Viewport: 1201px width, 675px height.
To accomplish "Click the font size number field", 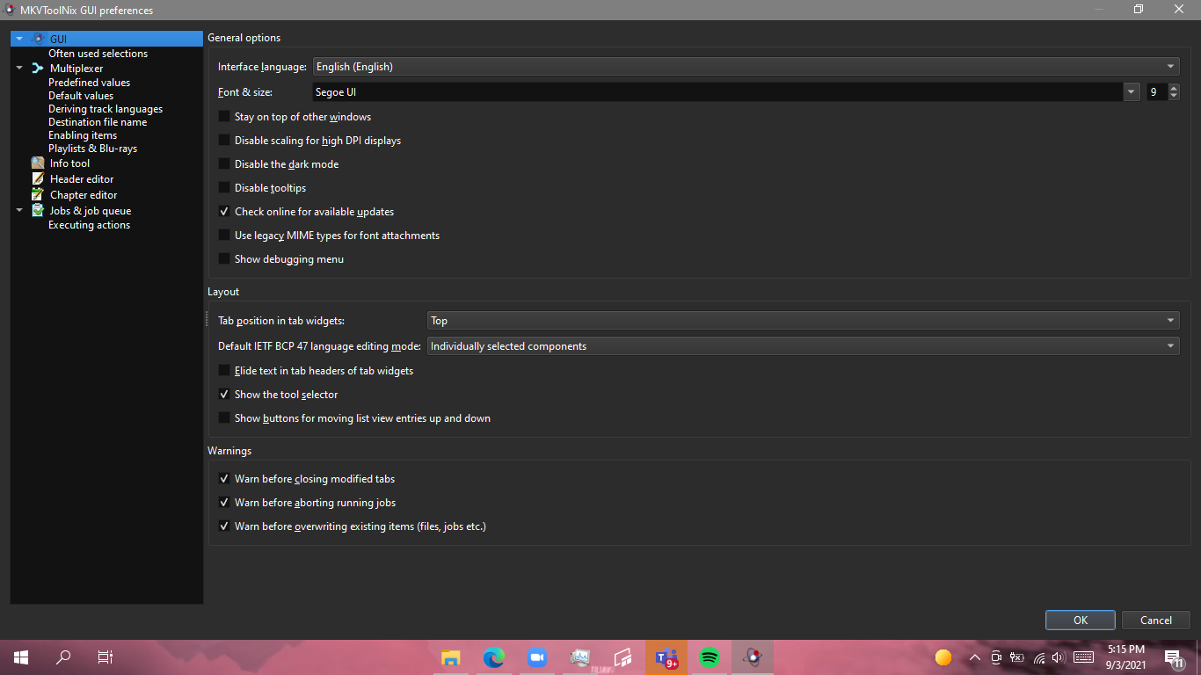I will click(x=1157, y=92).
